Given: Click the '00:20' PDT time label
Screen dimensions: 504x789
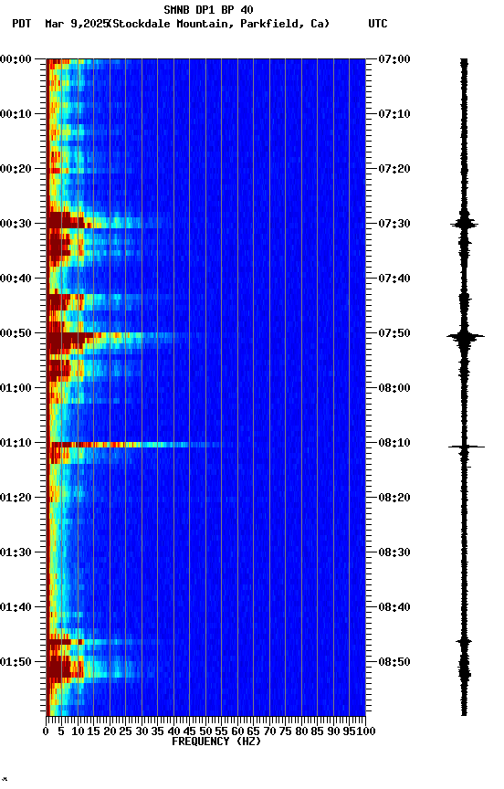Looking at the screenshot, I should click(x=16, y=169).
